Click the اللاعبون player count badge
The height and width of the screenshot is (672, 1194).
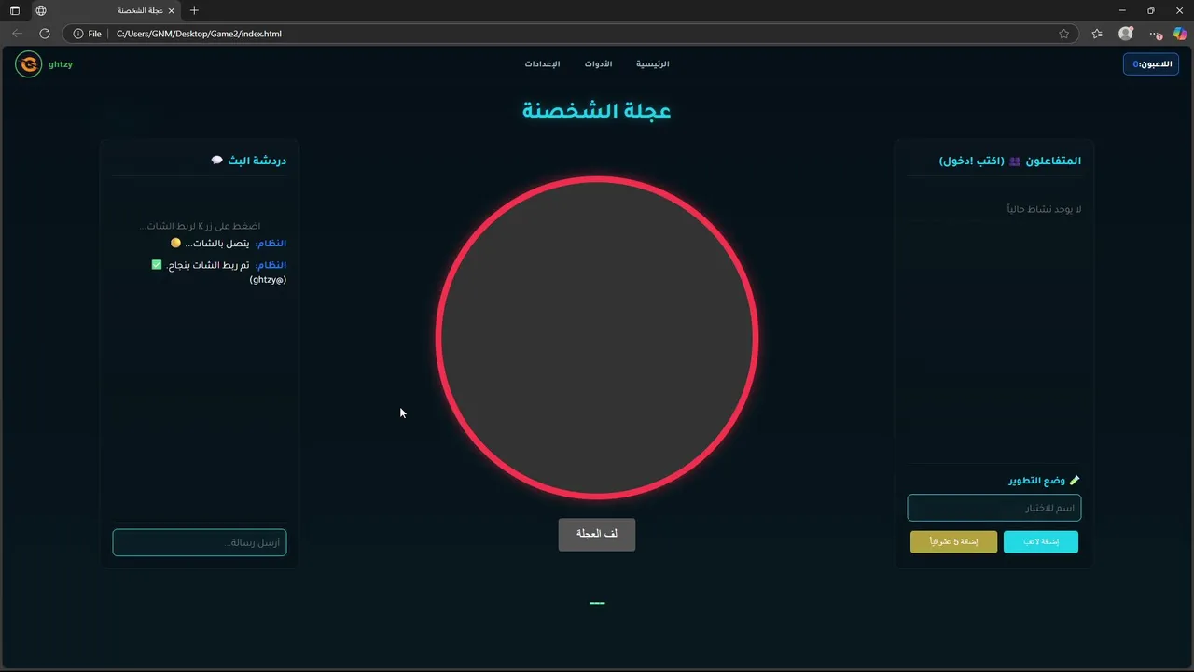[x=1151, y=64]
